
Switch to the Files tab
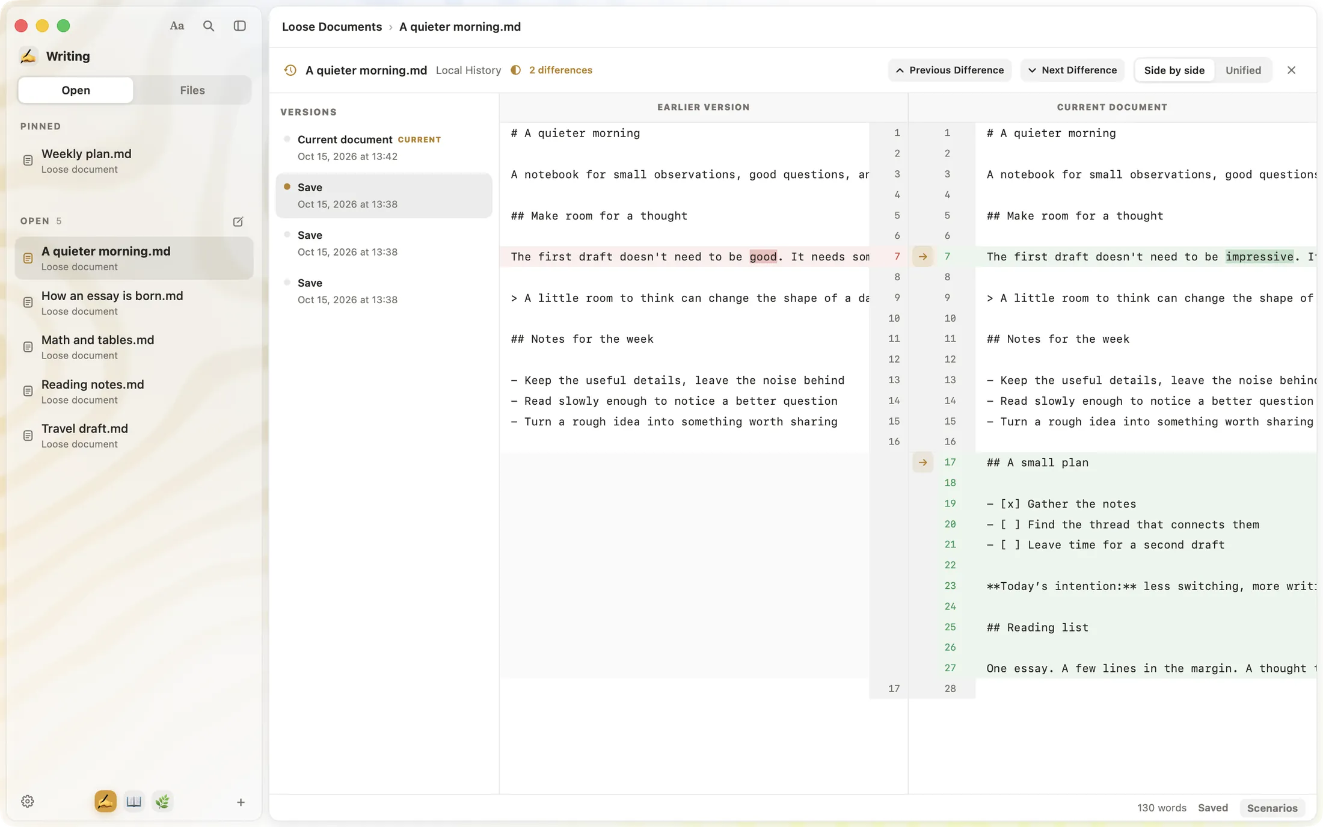coord(192,90)
